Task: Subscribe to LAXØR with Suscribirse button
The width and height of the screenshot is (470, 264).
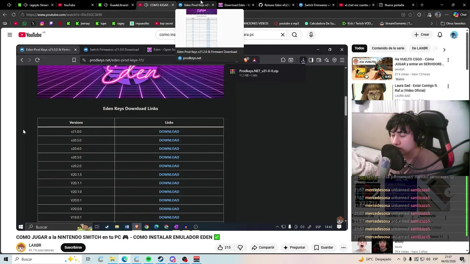Action: pos(73,247)
